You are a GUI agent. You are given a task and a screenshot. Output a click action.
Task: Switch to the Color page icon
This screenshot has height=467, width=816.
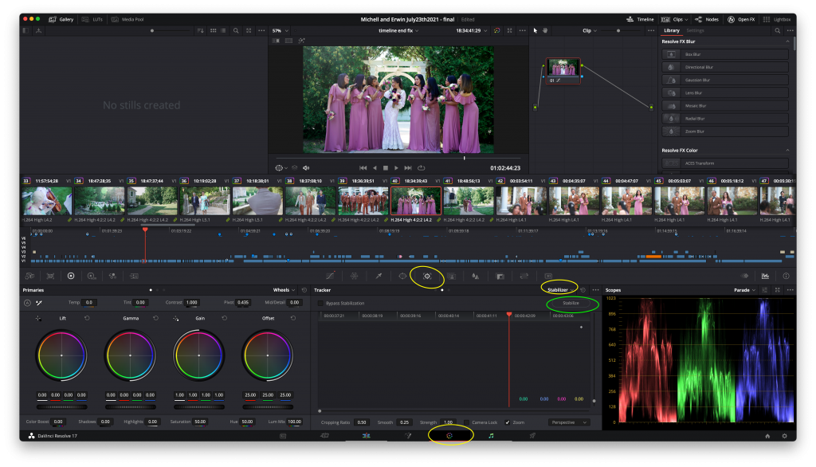449,436
